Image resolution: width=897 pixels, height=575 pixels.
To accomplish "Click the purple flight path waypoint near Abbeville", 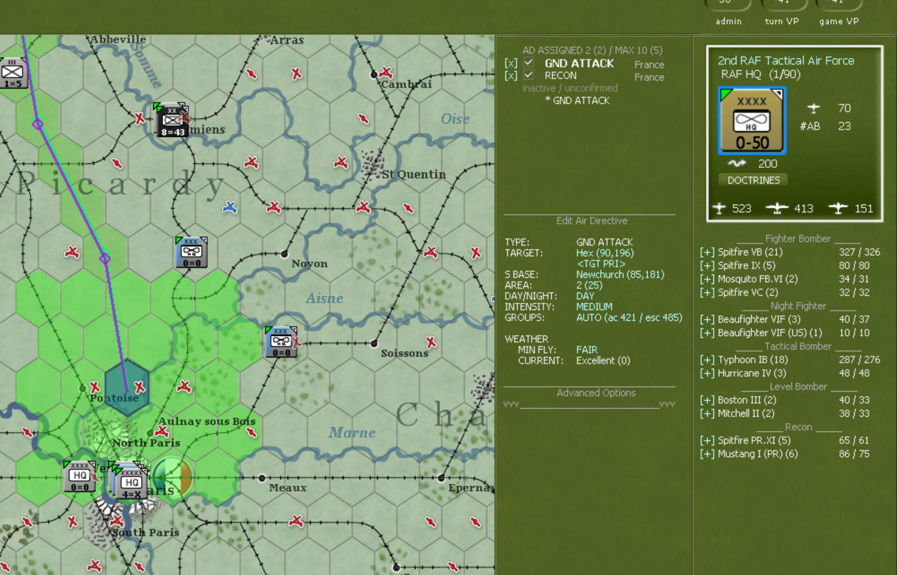I will coord(38,124).
